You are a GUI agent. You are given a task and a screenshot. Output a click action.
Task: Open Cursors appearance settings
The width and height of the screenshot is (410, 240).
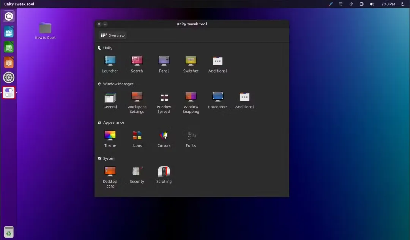point(164,139)
